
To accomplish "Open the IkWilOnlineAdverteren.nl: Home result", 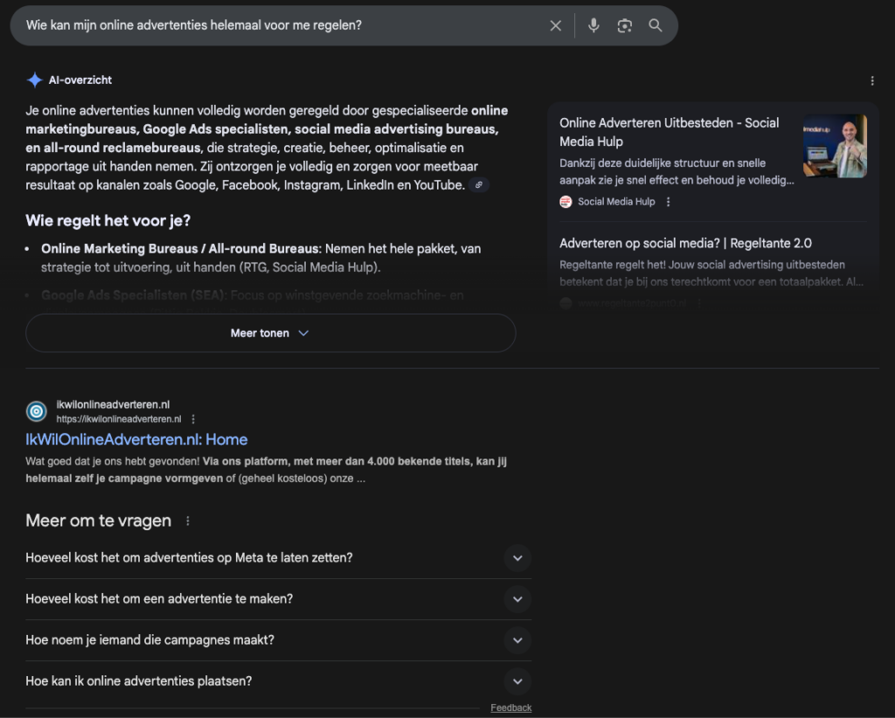I will tap(136, 439).
